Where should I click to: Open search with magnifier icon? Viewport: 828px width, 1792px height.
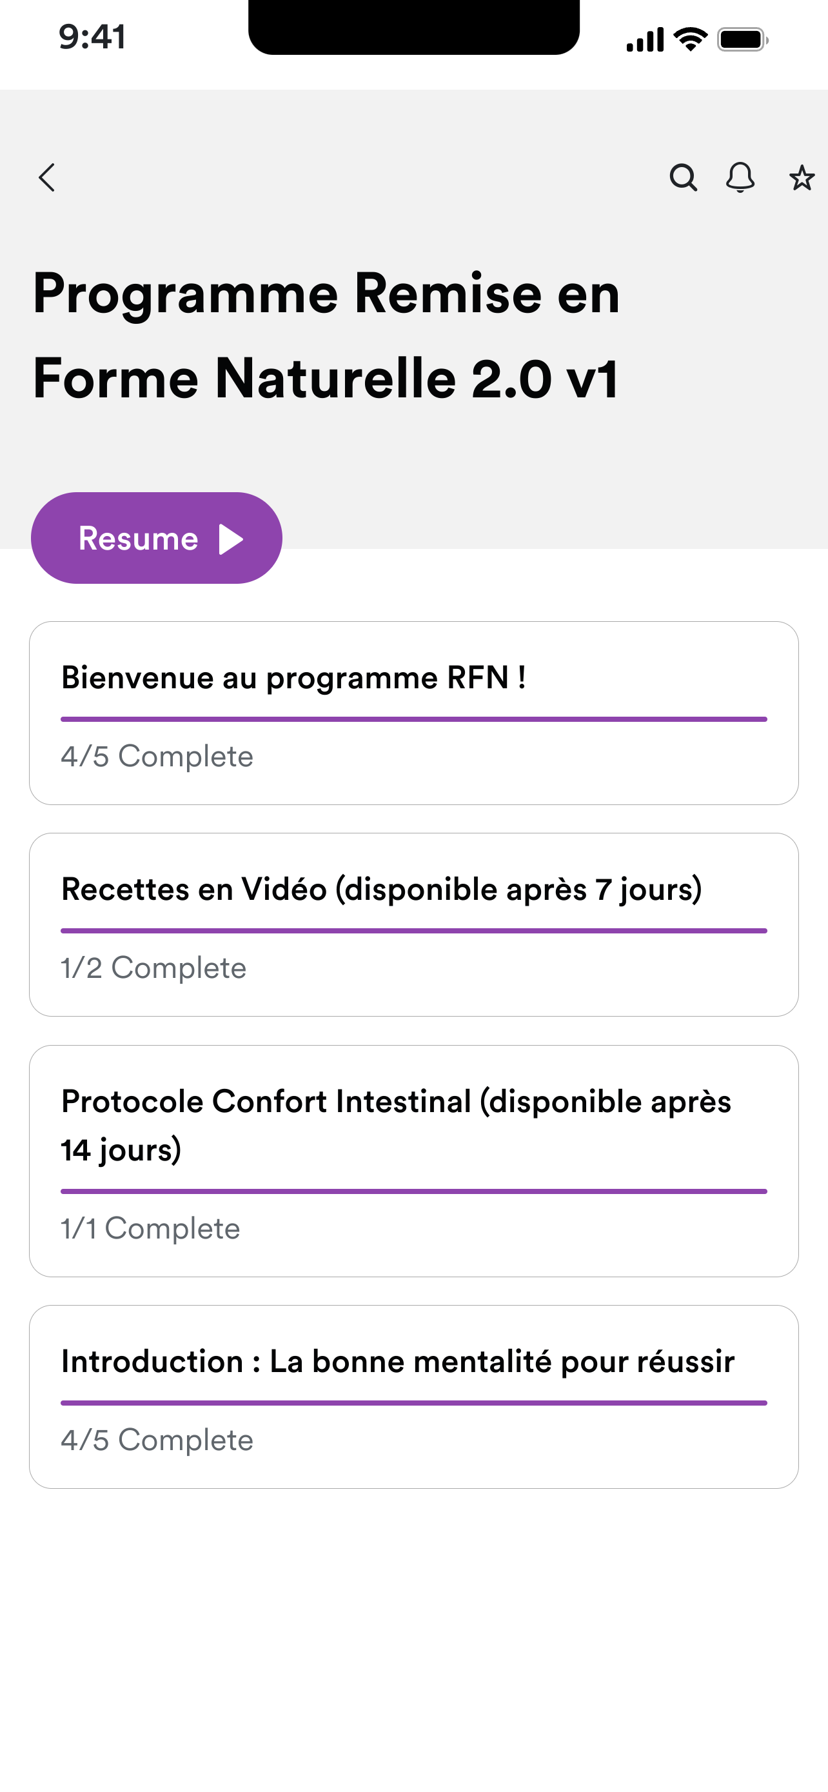click(x=683, y=177)
